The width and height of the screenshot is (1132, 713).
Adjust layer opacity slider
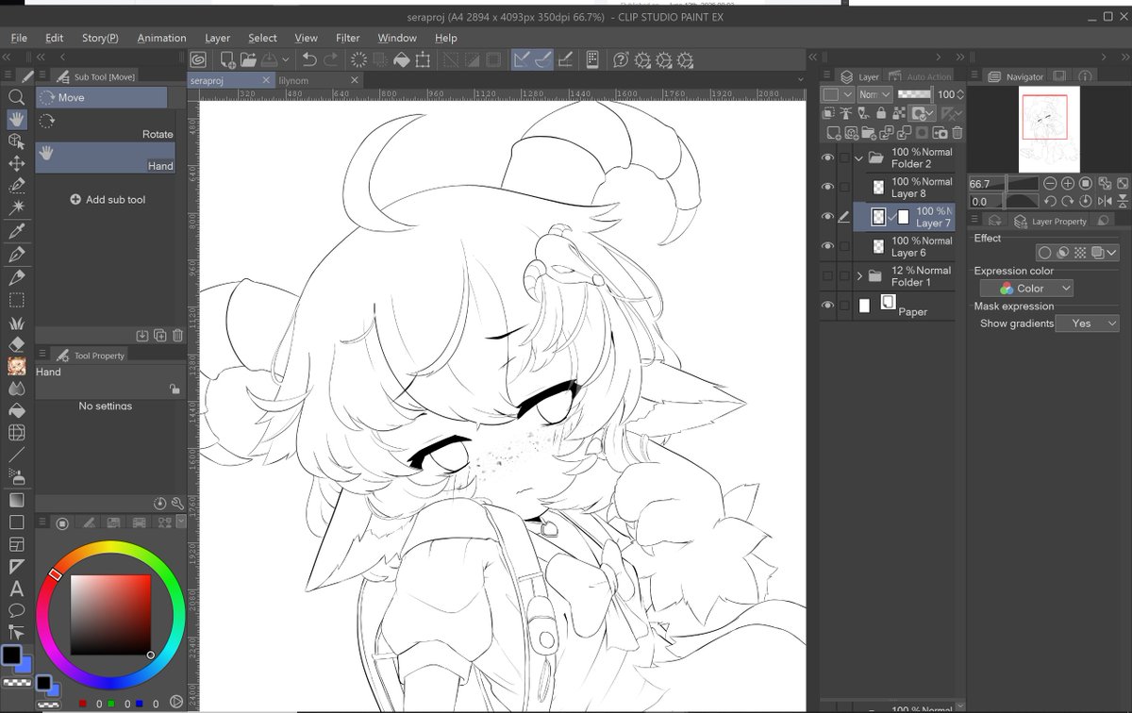(x=913, y=94)
